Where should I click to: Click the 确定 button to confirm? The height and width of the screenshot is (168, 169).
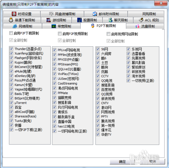pyautogui.click(x=122, y=162)
